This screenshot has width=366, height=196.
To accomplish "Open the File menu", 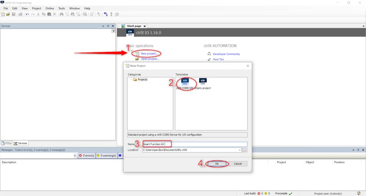I will click(x=5, y=8).
